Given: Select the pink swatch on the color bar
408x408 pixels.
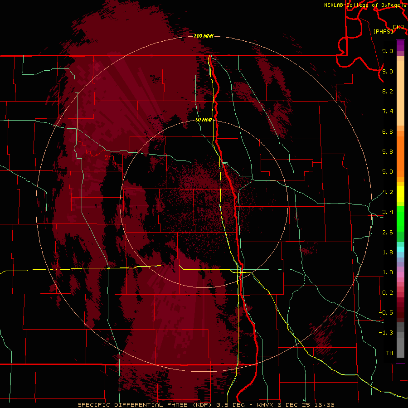Looking at the screenshot, I should click(x=400, y=275).
